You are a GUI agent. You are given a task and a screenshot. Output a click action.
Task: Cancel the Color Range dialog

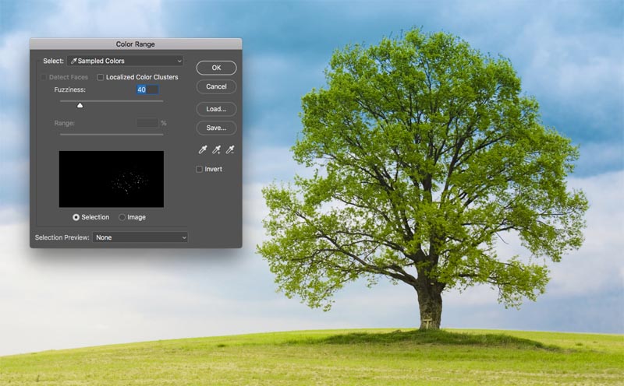point(216,86)
